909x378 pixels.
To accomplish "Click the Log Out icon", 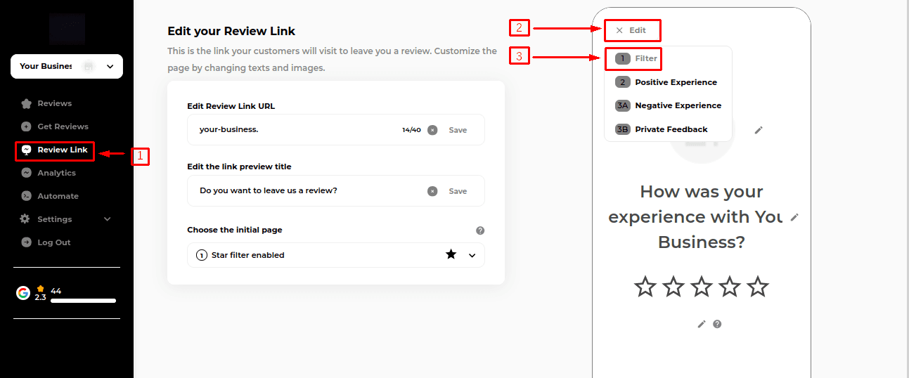I will click(26, 242).
